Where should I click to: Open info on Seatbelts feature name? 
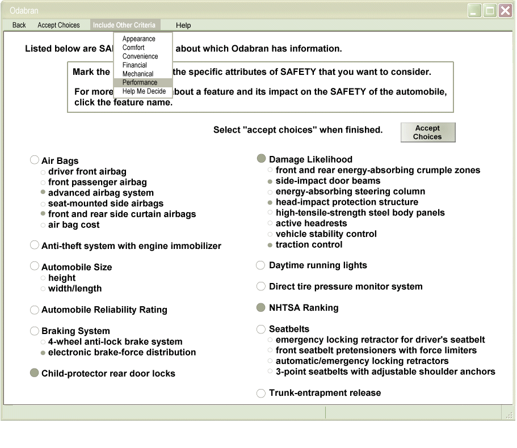289,329
